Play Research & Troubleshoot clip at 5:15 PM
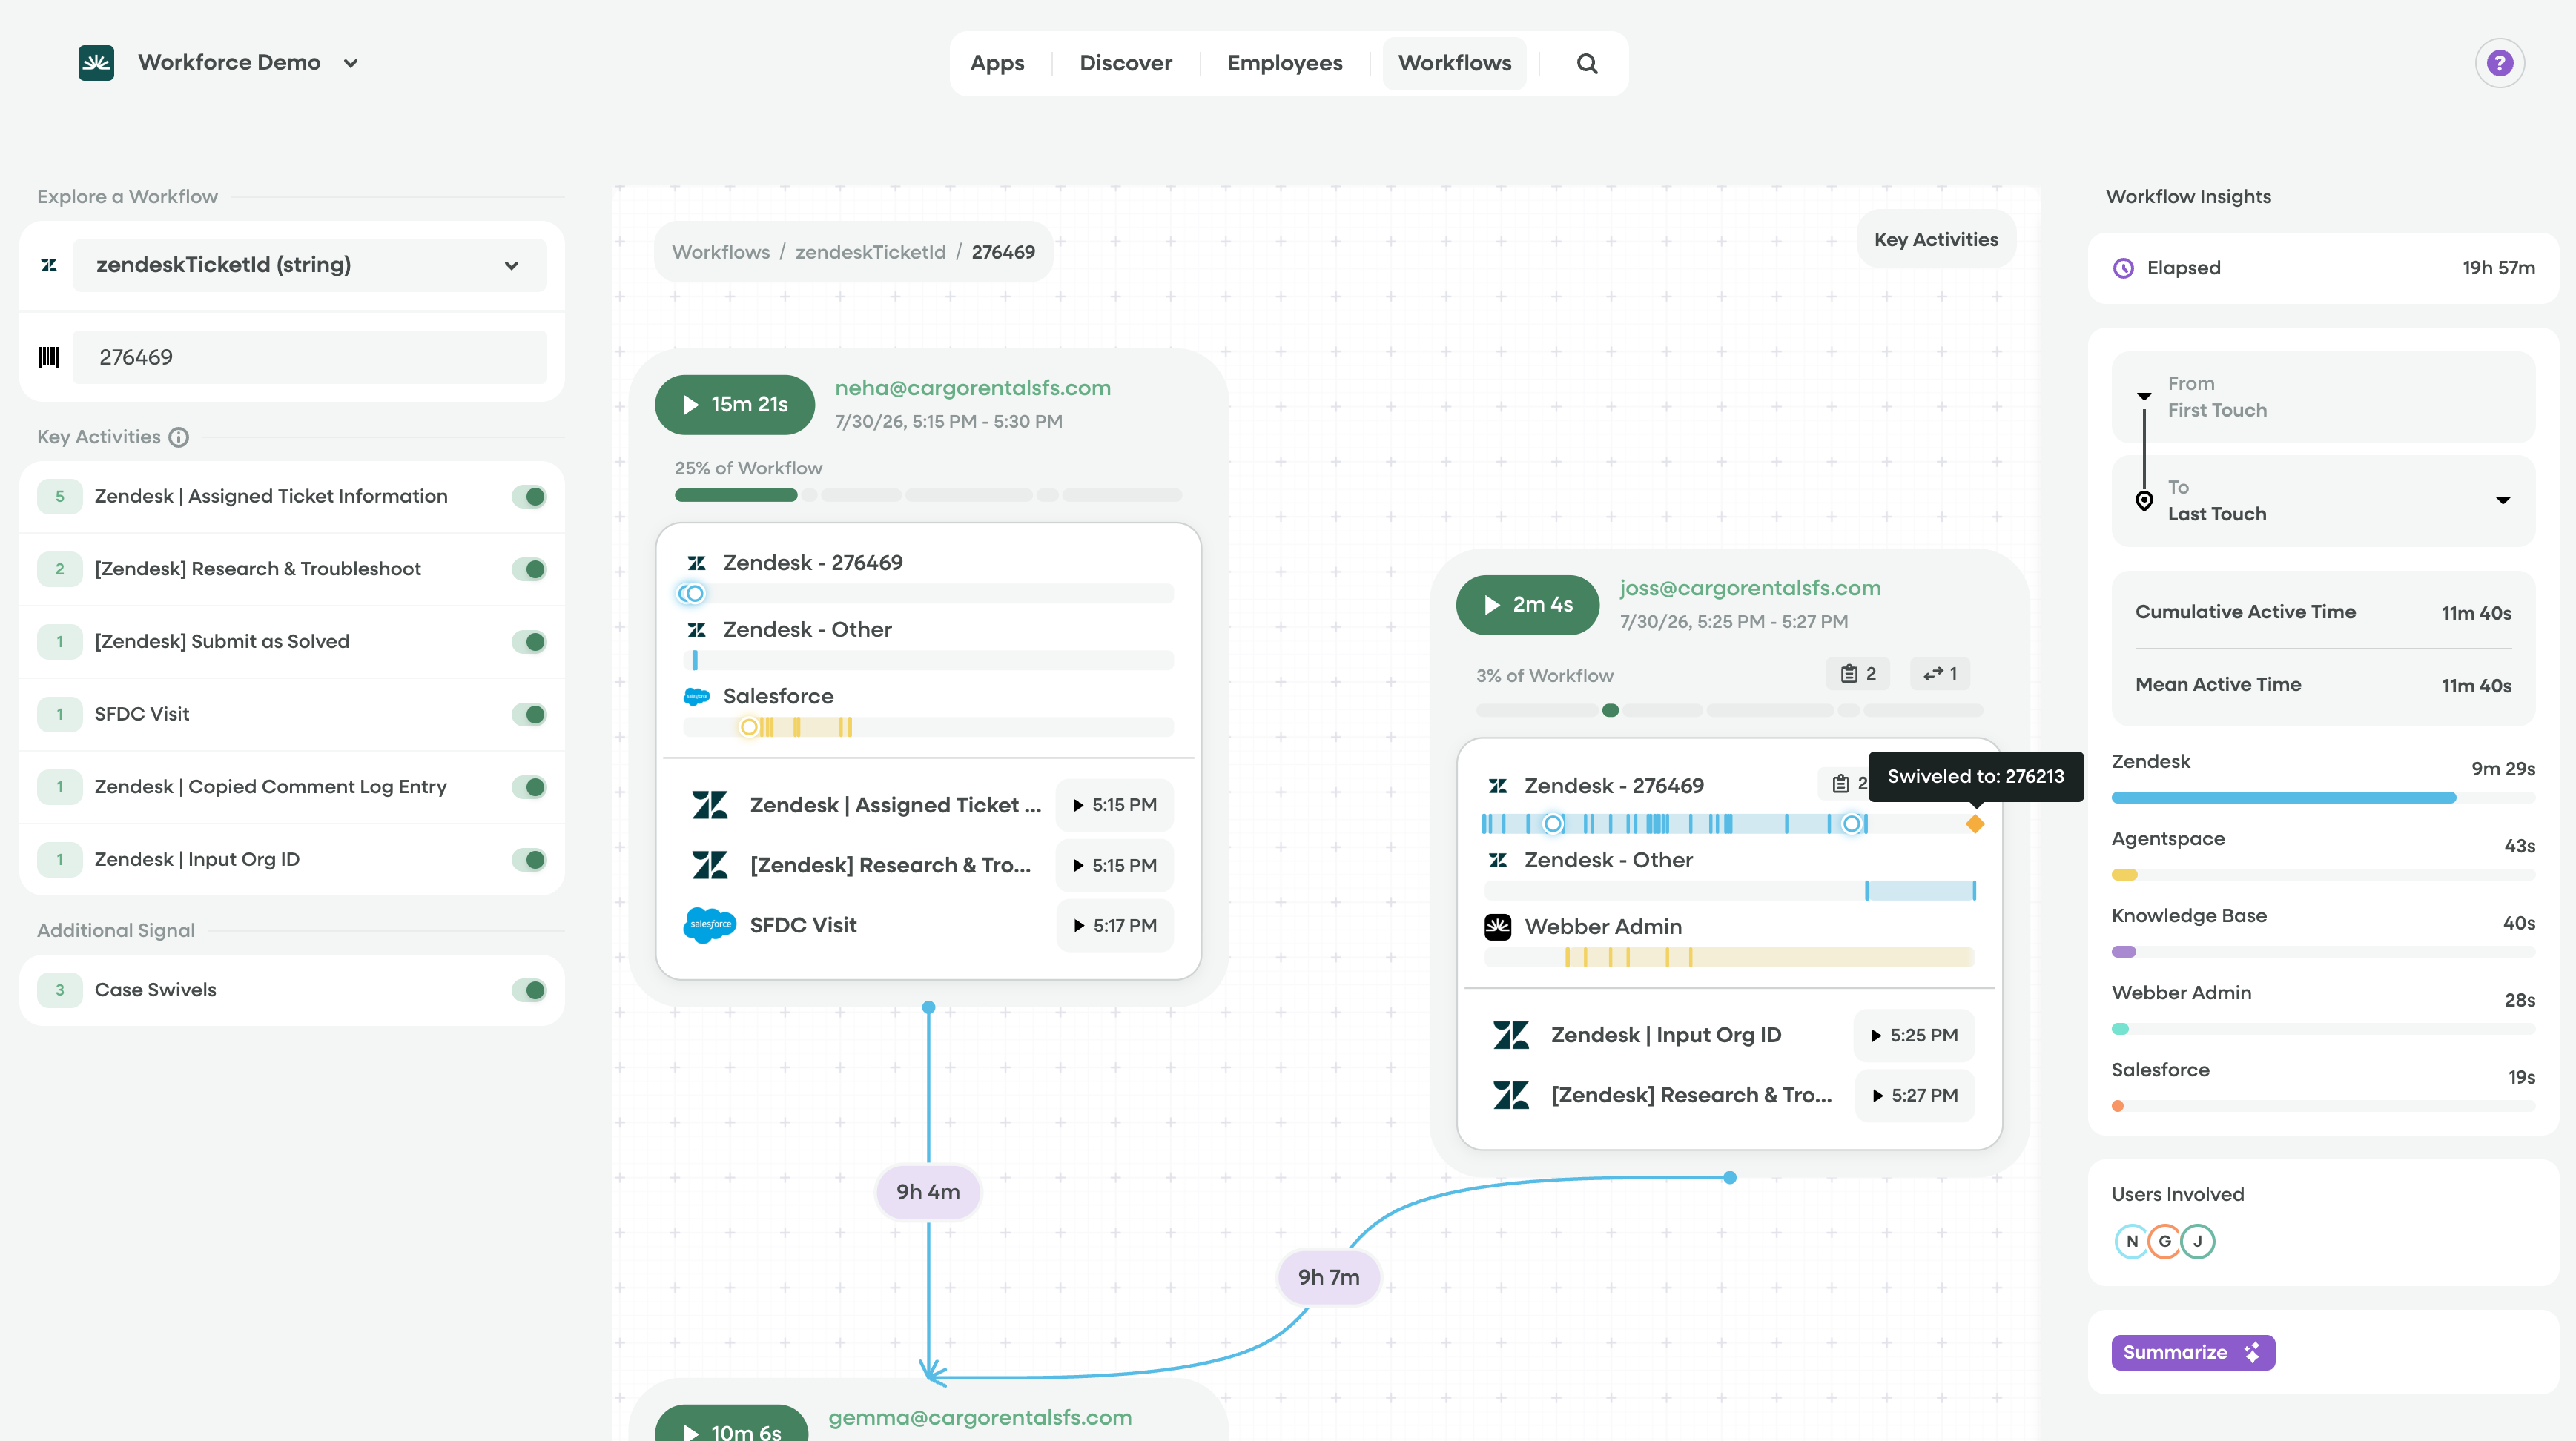This screenshot has height=1441, width=2576. [x=1114, y=865]
